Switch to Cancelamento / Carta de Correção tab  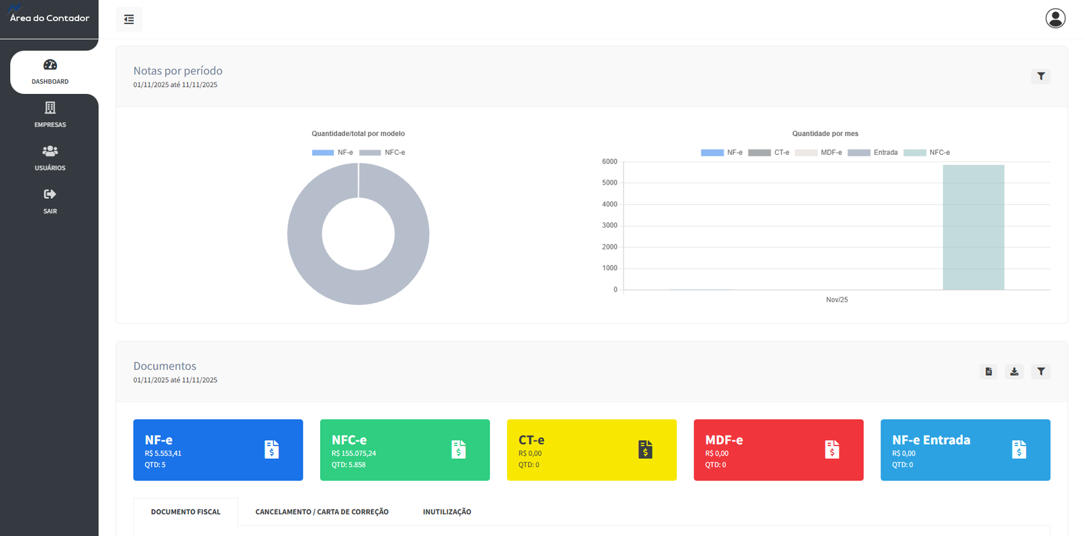tap(322, 512)
